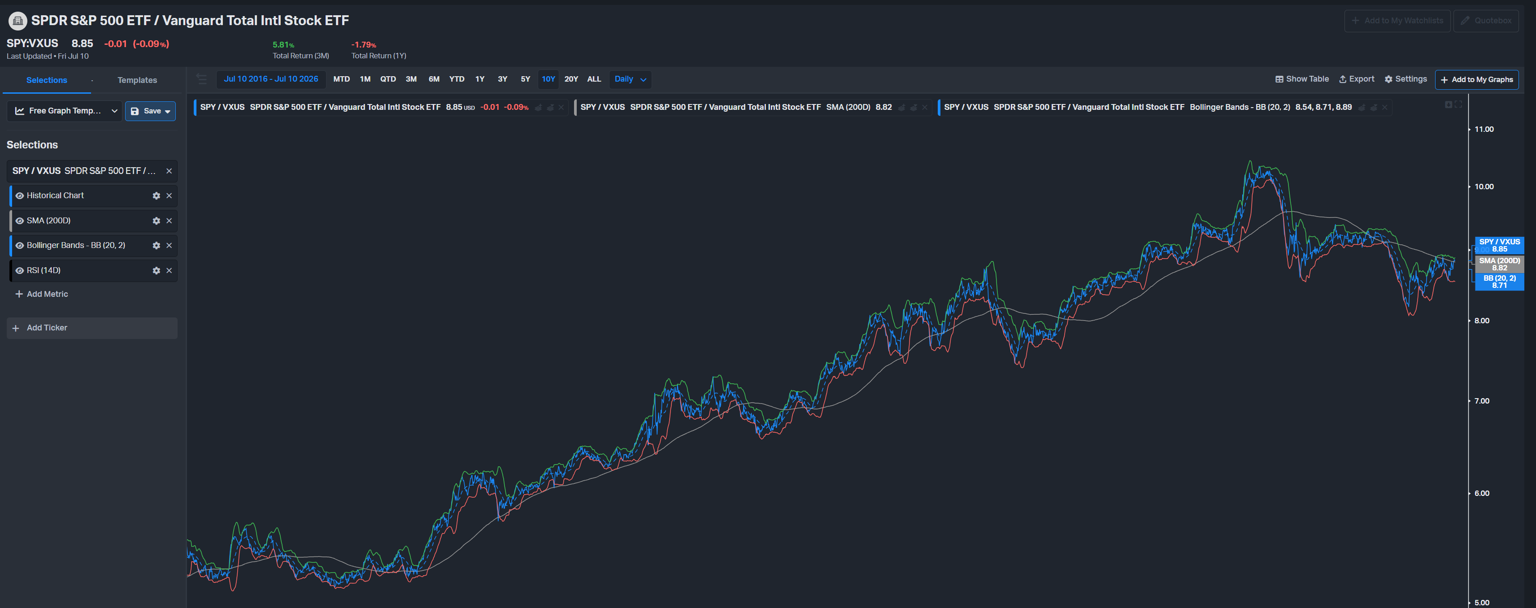
Task: Click Add Metric
Action: point(42,295)
